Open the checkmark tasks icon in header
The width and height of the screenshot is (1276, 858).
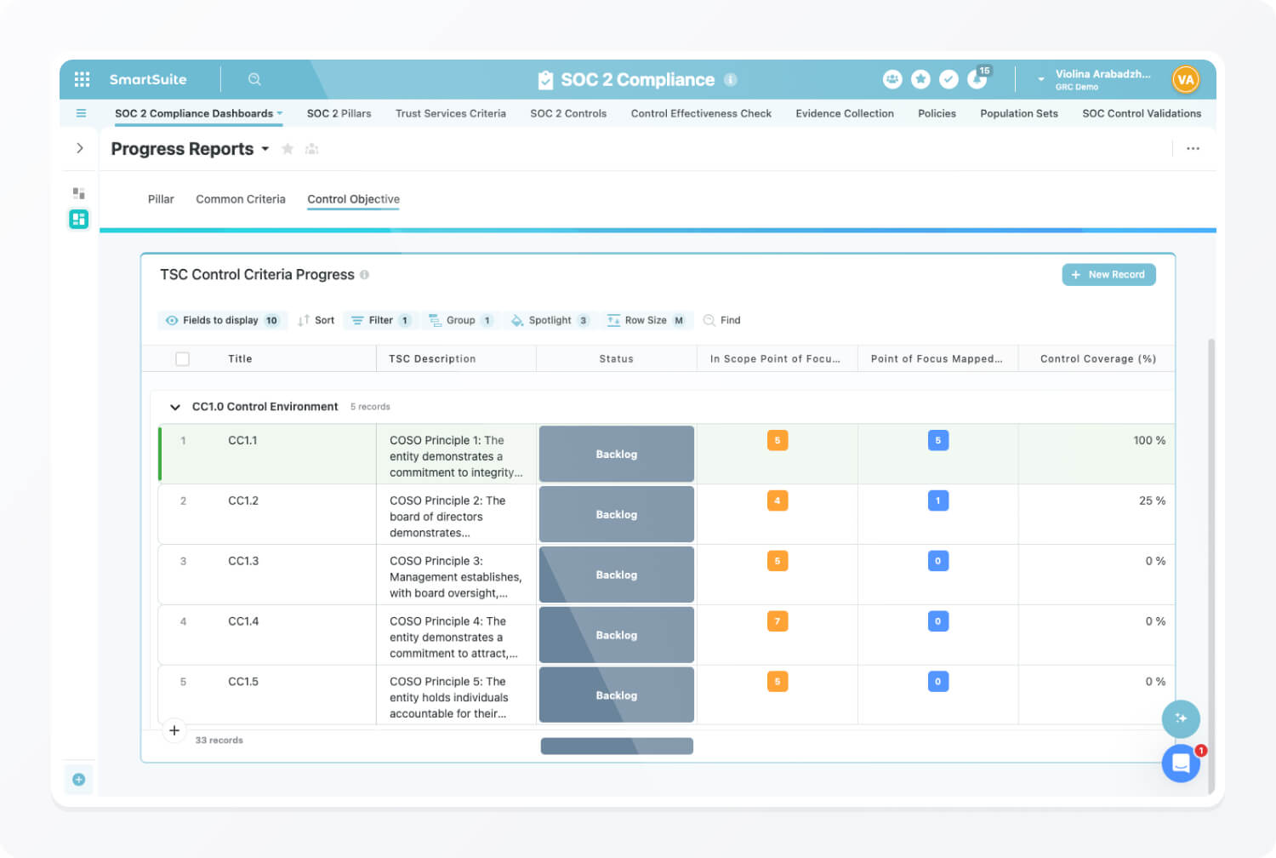point(948,79)
